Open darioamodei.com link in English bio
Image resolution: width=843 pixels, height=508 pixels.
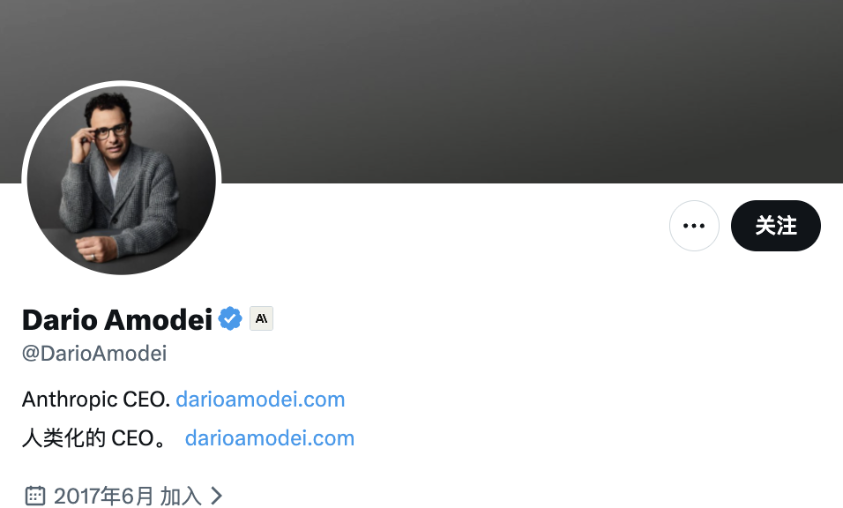click(x=260, y=400)
